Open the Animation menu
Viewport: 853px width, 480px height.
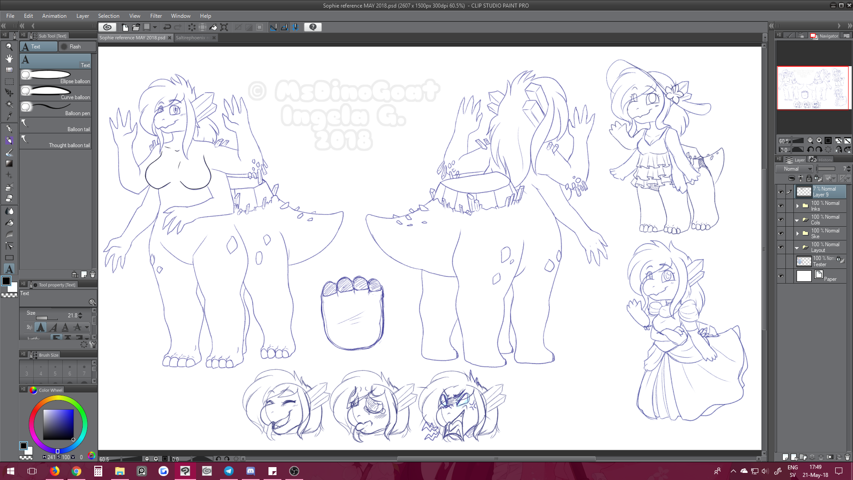54,16
